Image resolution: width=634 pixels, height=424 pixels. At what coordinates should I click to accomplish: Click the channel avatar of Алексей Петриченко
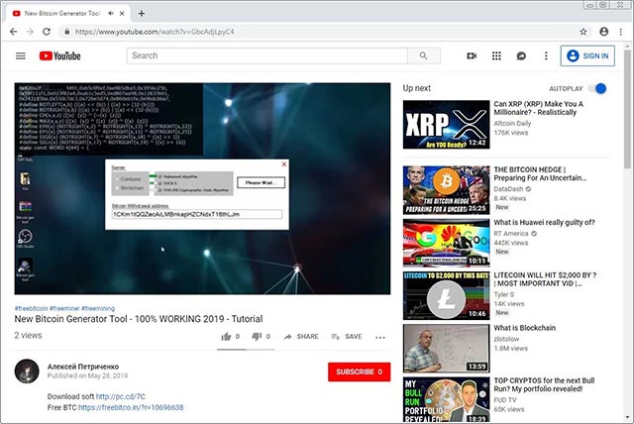click(x=27, y=371)
